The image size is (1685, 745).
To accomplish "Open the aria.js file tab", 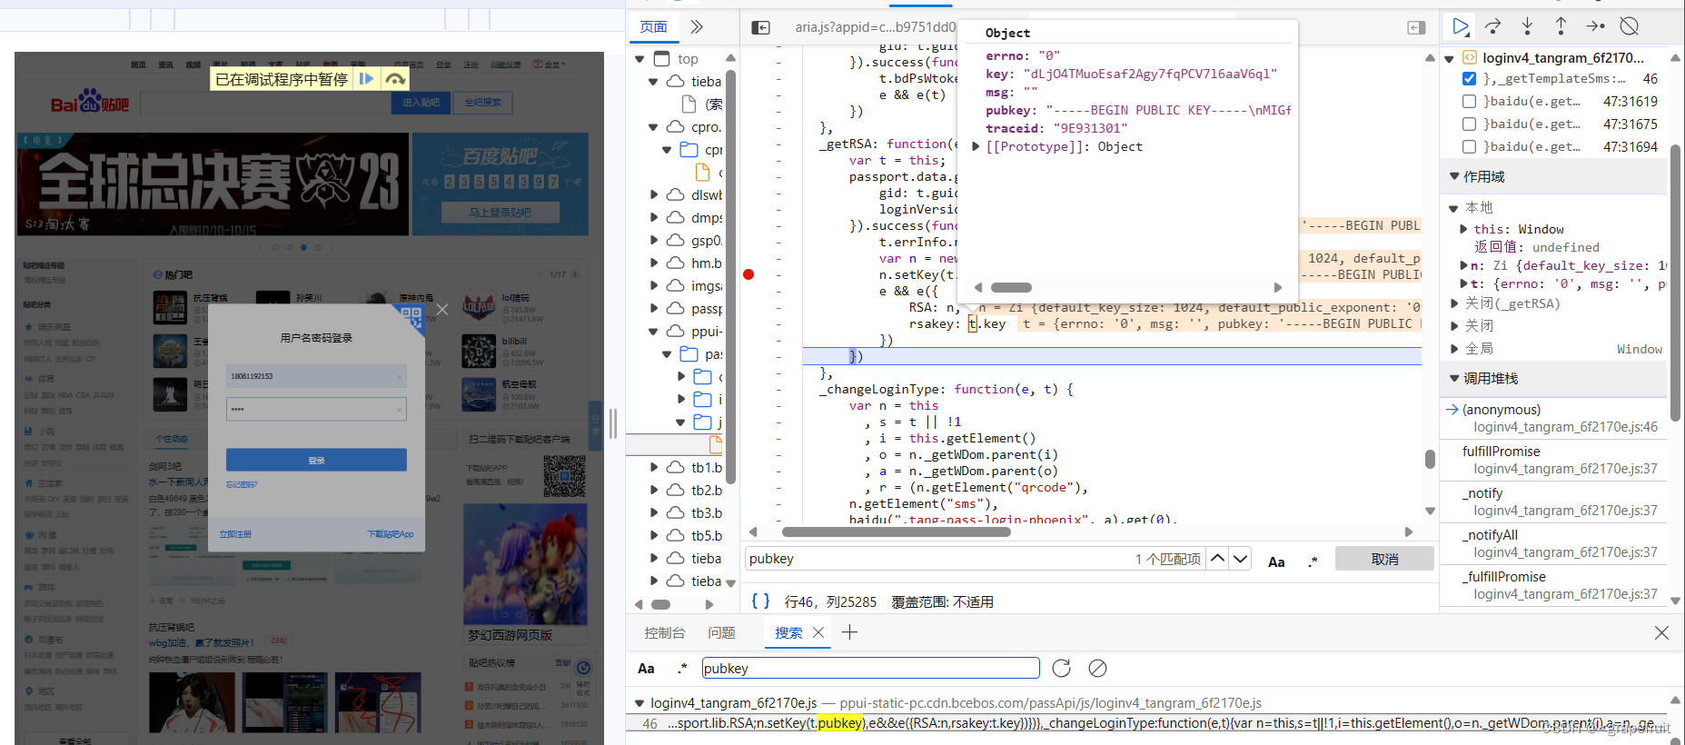I will coord(875,27).
